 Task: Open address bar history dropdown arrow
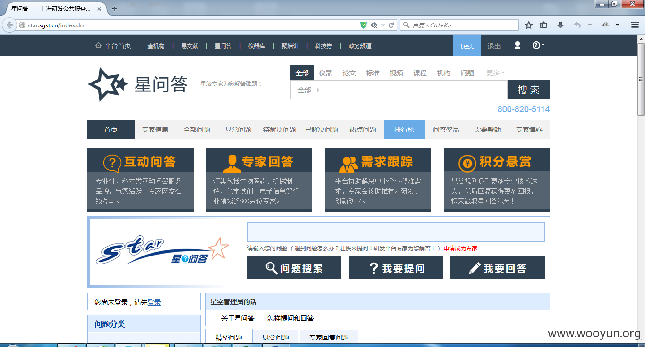point(383,25)
